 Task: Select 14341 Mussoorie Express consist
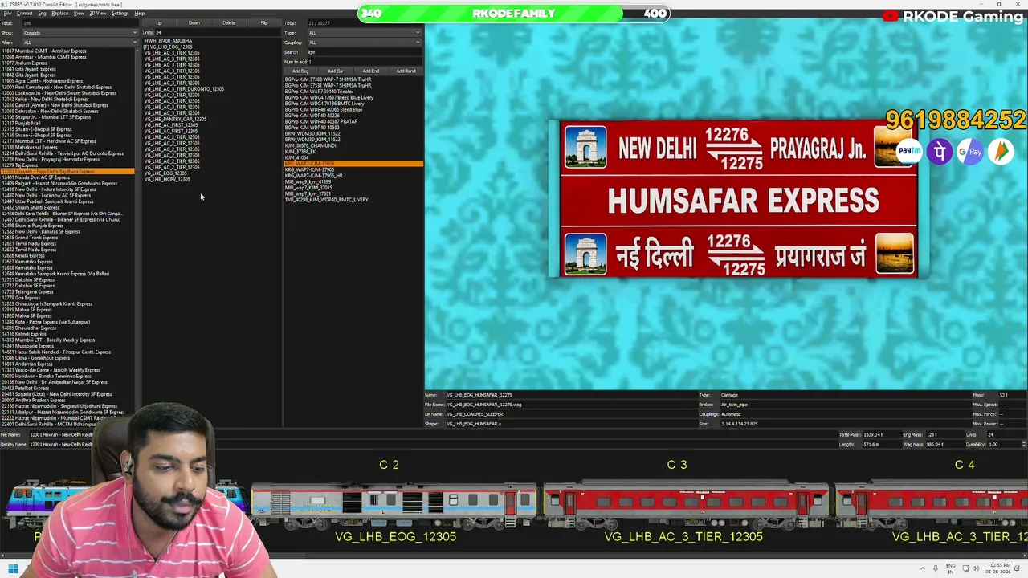27,346
